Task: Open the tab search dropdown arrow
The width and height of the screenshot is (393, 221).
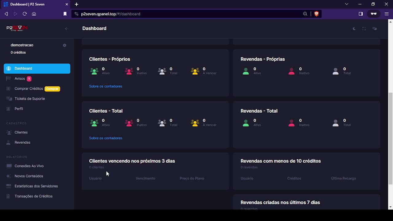Action: (x=347, y=4)
